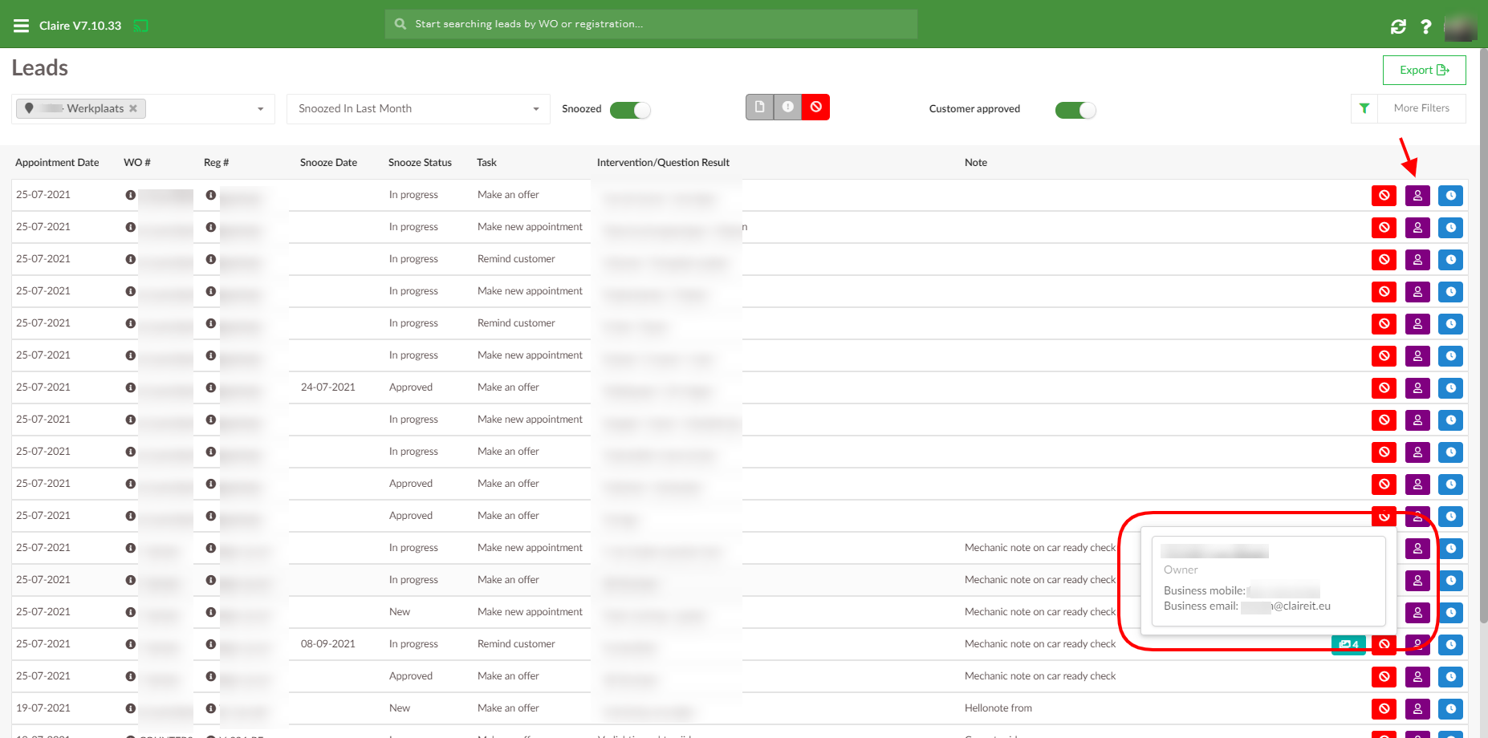Click the Appointment Date column header
Image resolution: width=1488 pixels, height=738 pixels.
pyautogui.click(x=57, y=163)
